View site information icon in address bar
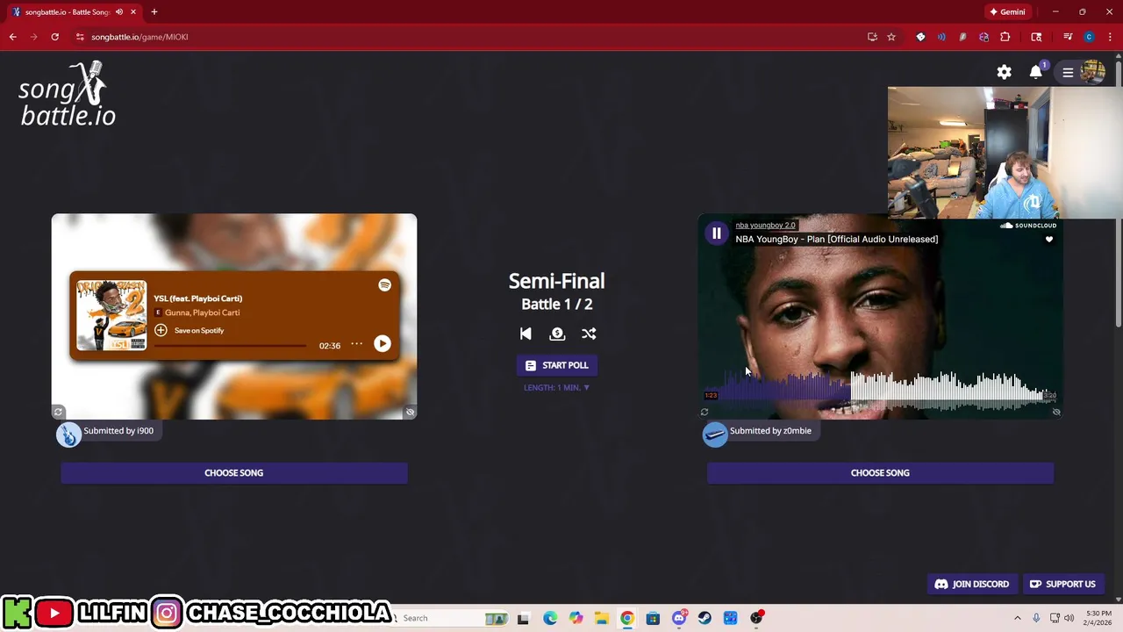 80,37
